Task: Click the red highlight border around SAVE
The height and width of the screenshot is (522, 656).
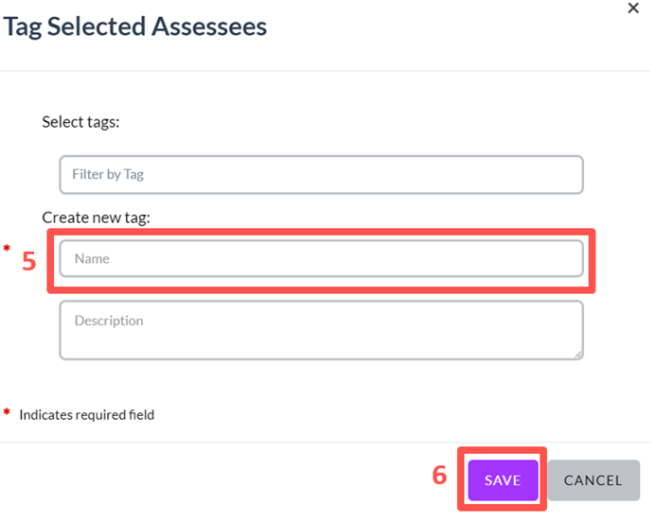Action: point(502,450)
